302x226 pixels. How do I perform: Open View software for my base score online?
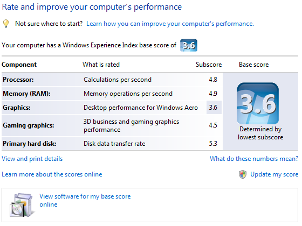[85, 200]
